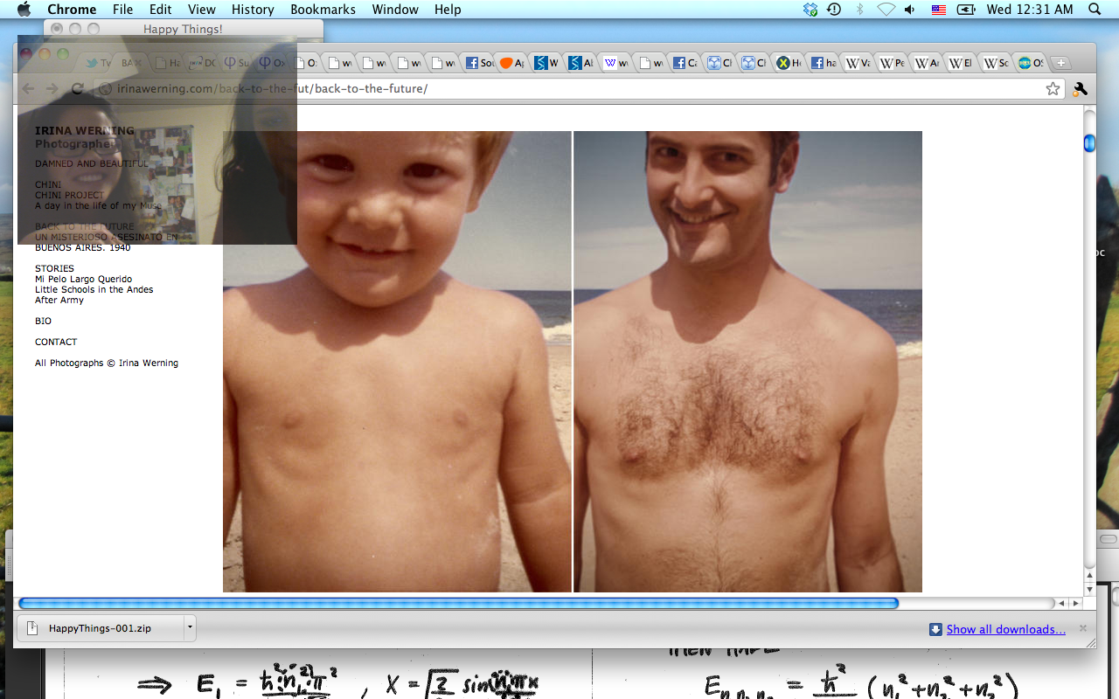1119x699 pixels.
Task: Click the Dropbox menu bar icon
Action: coord(810,10)
